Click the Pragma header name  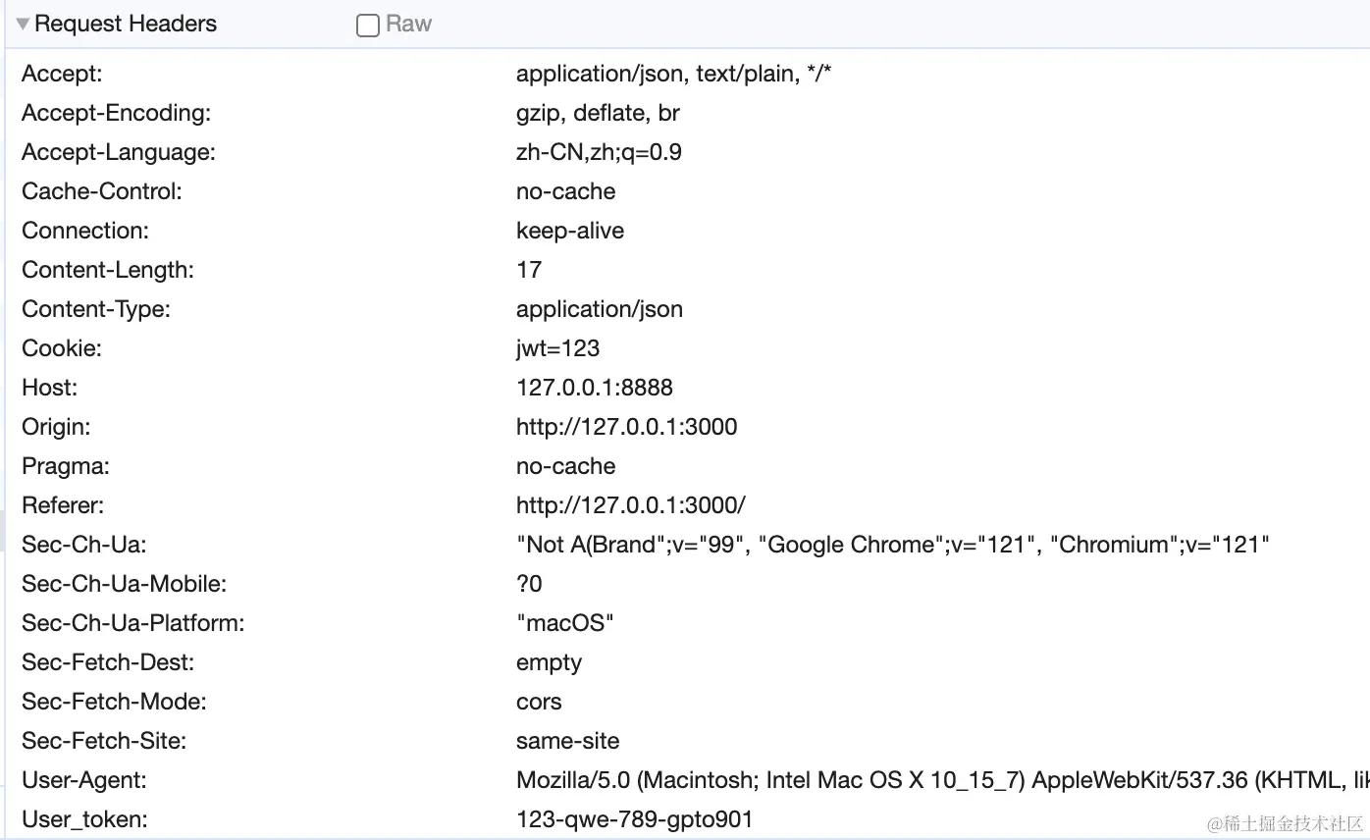(x=66, y=466)
